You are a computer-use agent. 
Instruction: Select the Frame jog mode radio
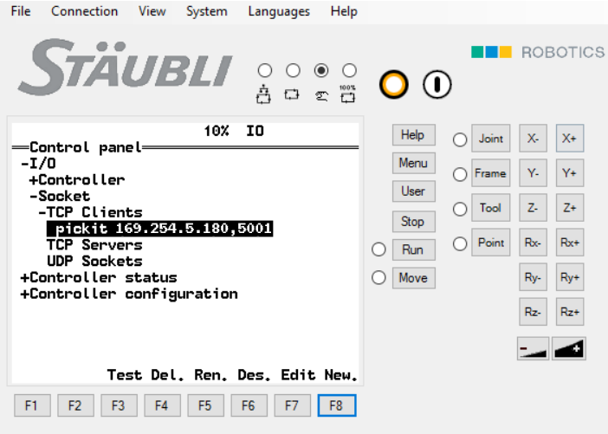(x=460, y=174)
